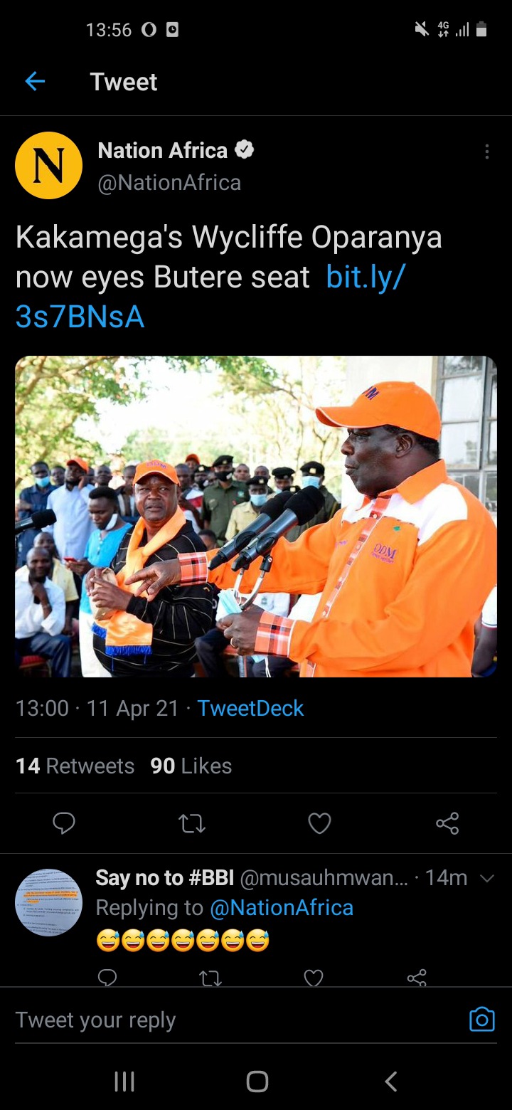View the 14 Retweets list
512x1110 pixels.
tap(75, 766)
